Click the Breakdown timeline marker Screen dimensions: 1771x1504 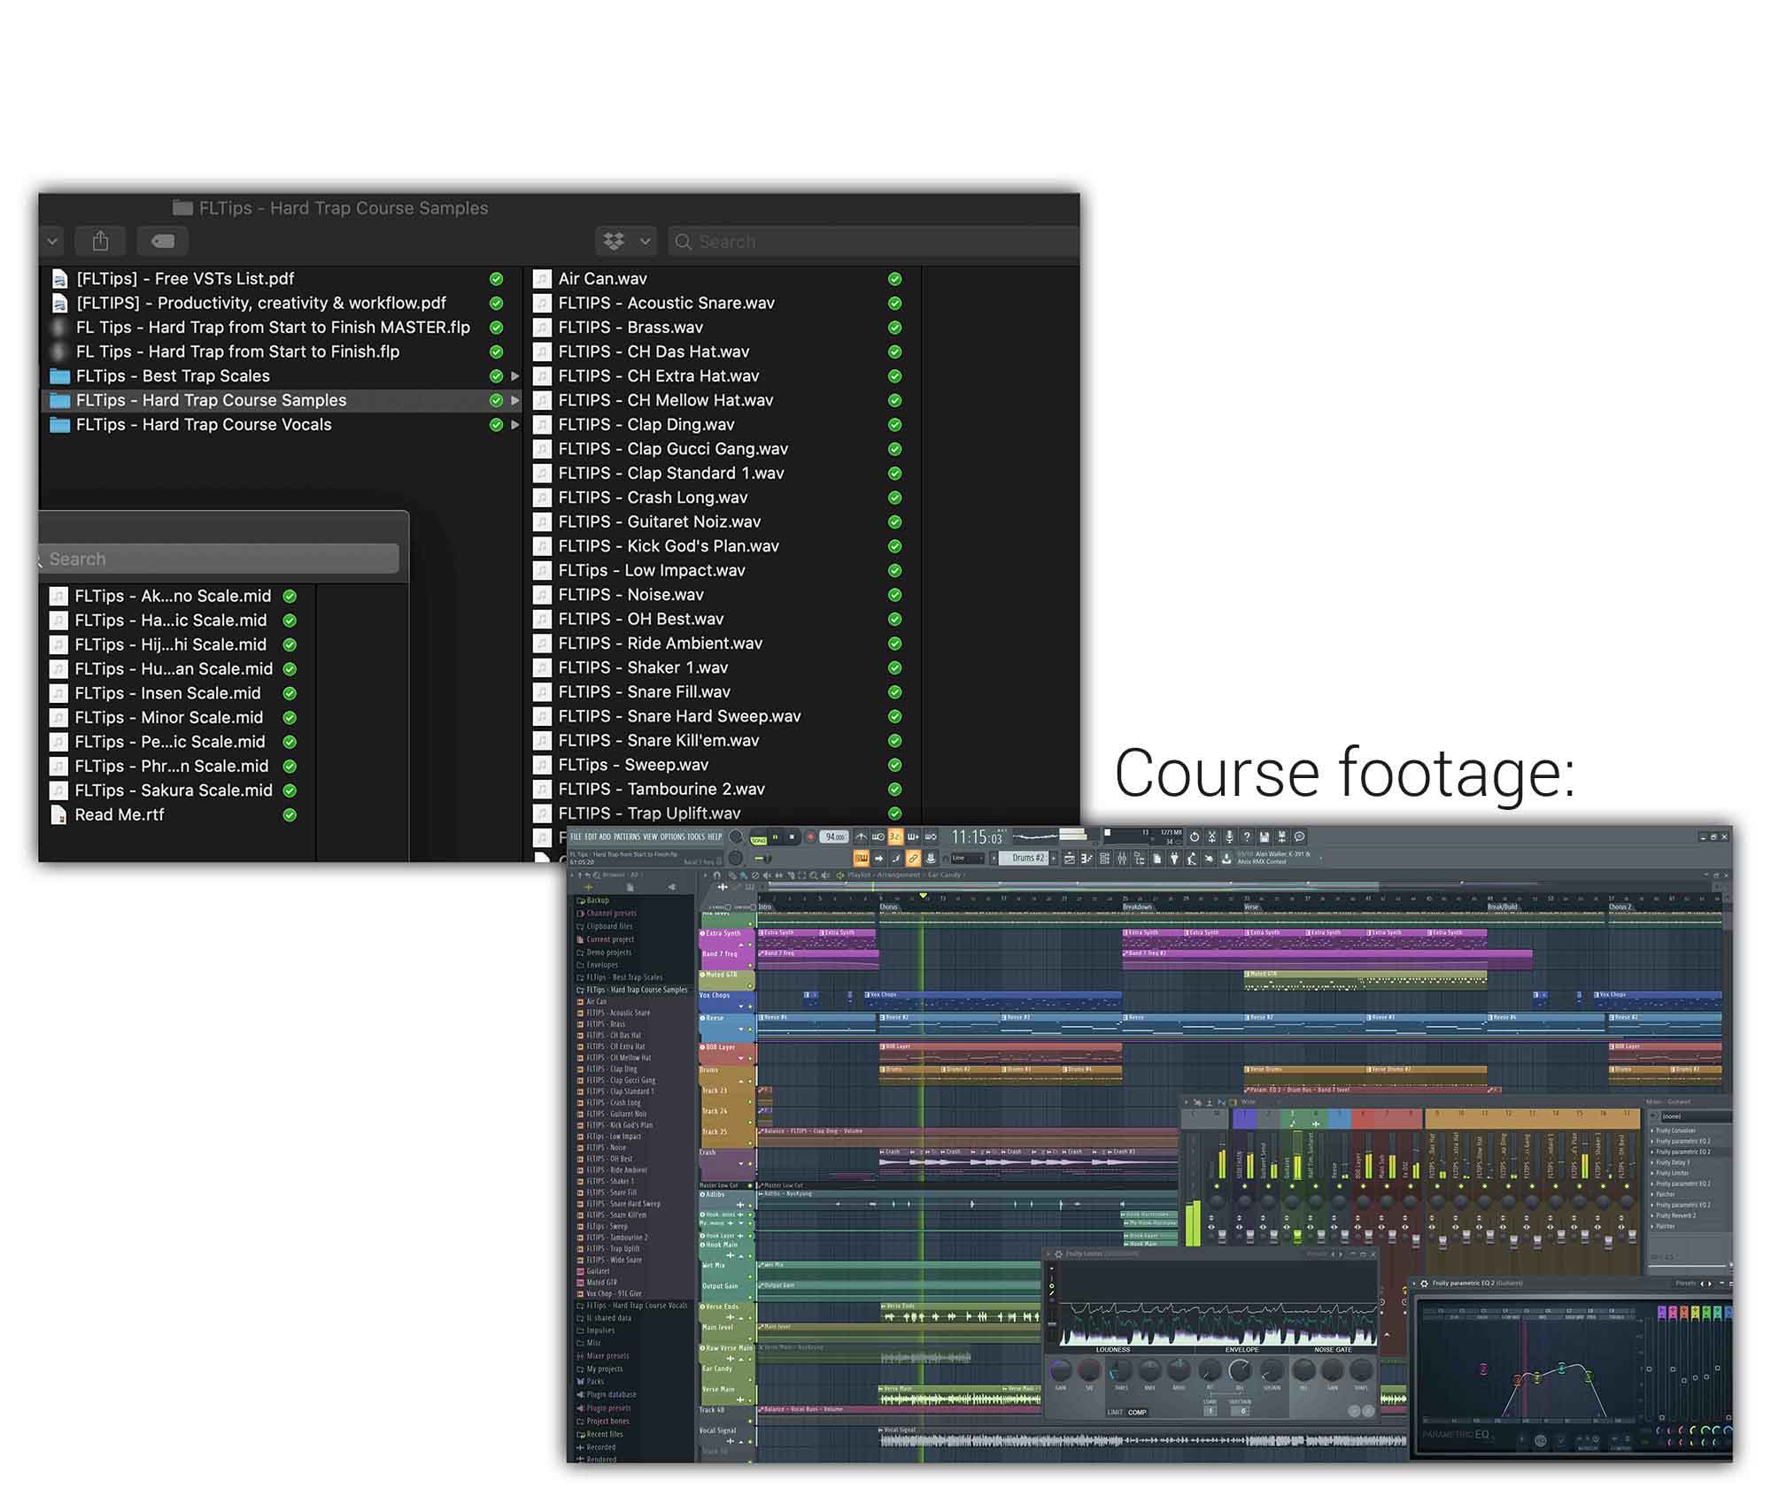(1138, 906)
